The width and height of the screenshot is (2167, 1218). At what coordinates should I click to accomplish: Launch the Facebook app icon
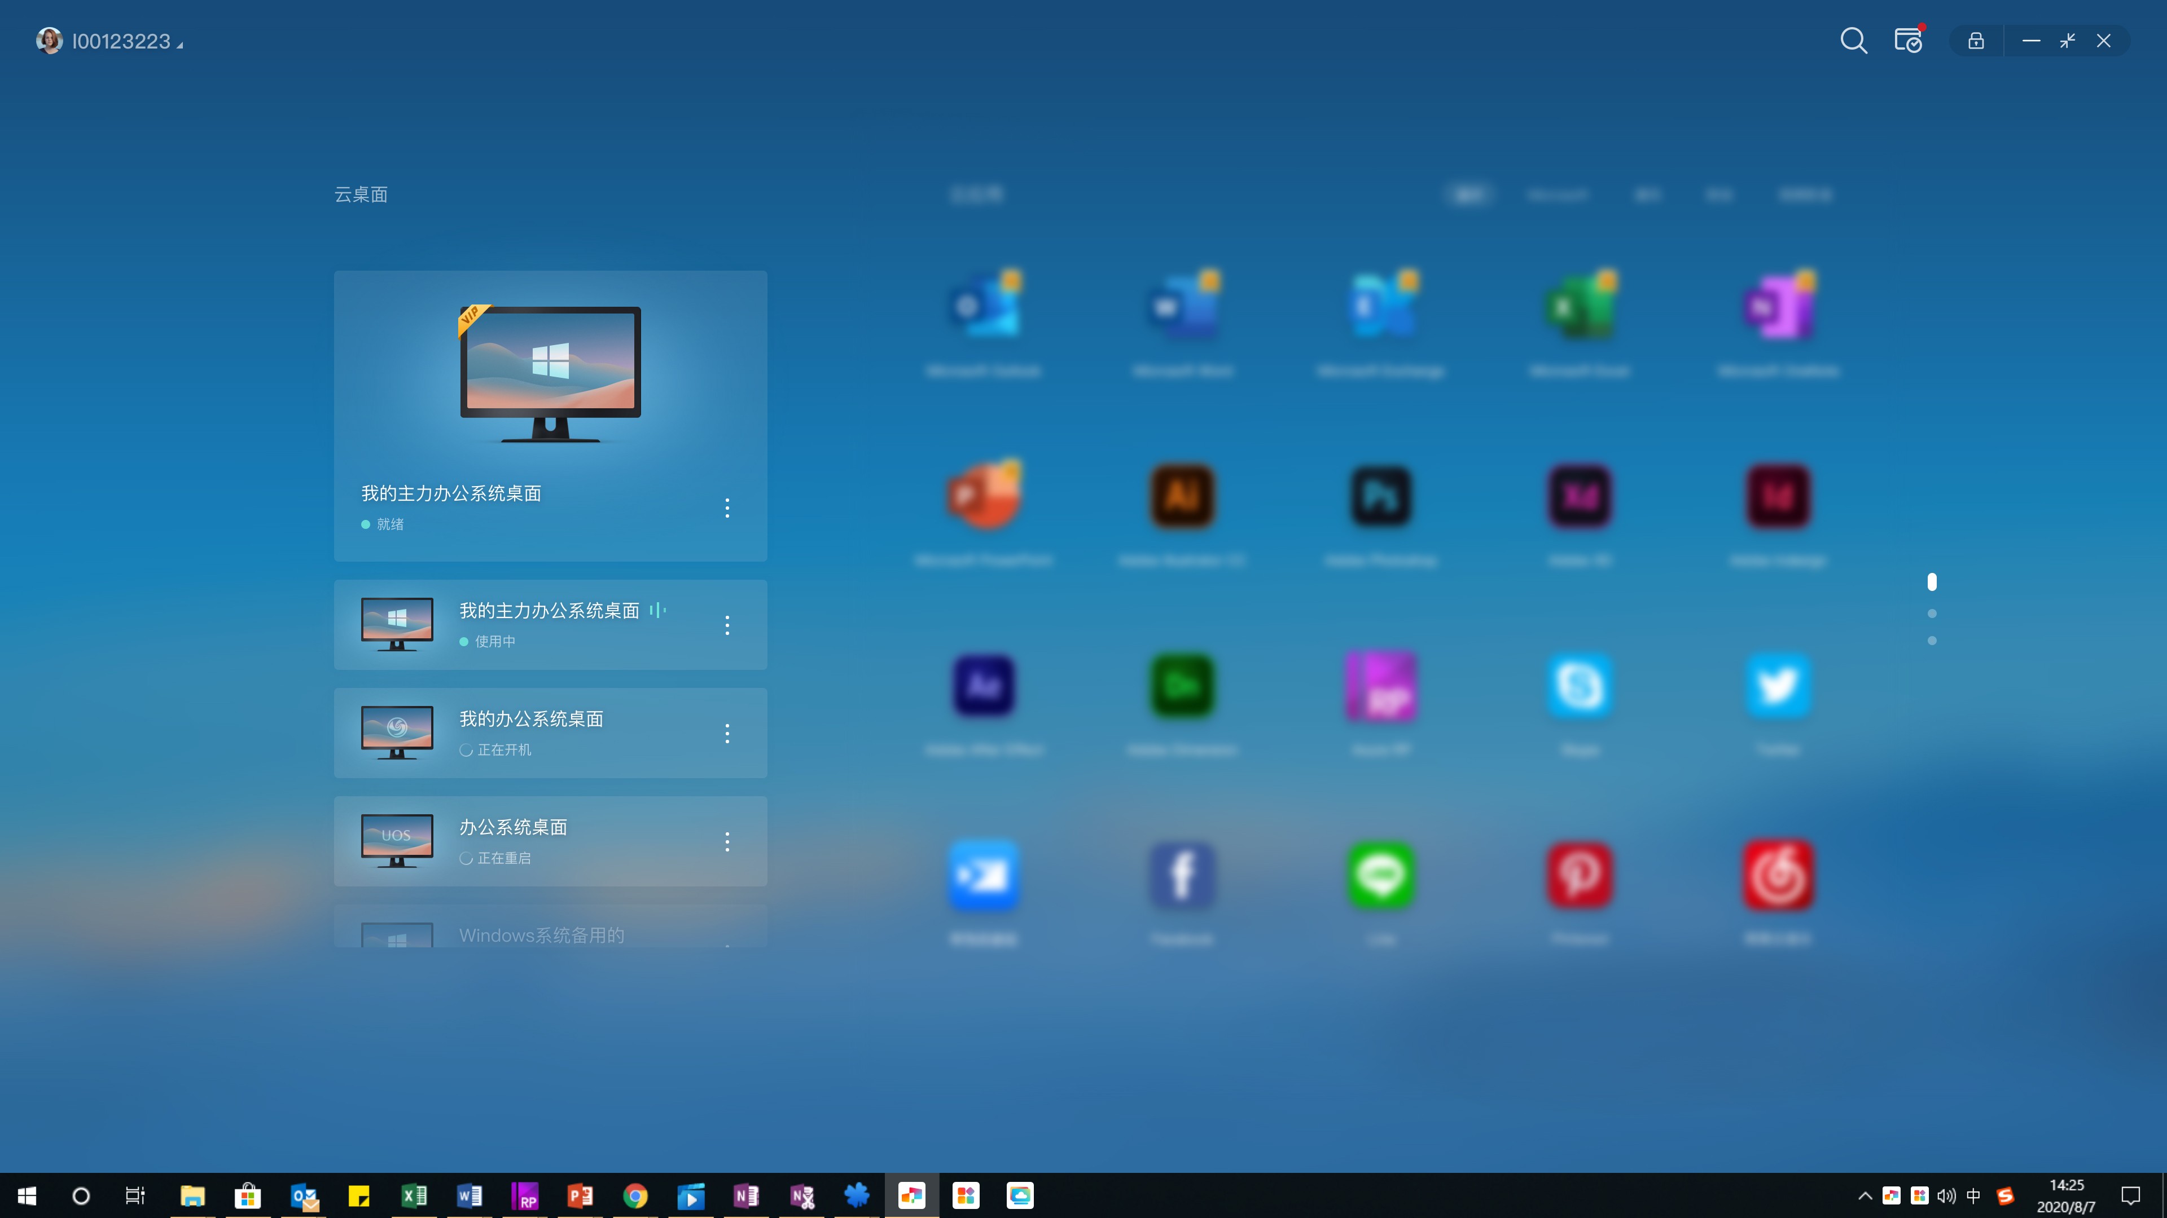pyautogui.click(x=1182, y=875)
